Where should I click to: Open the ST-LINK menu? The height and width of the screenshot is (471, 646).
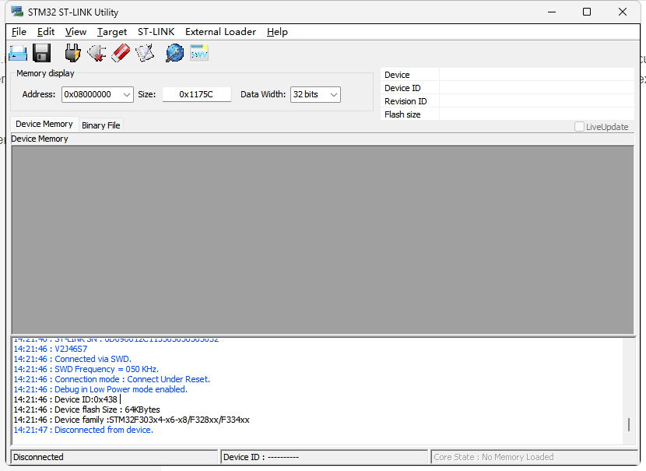(x=156, y=32)
